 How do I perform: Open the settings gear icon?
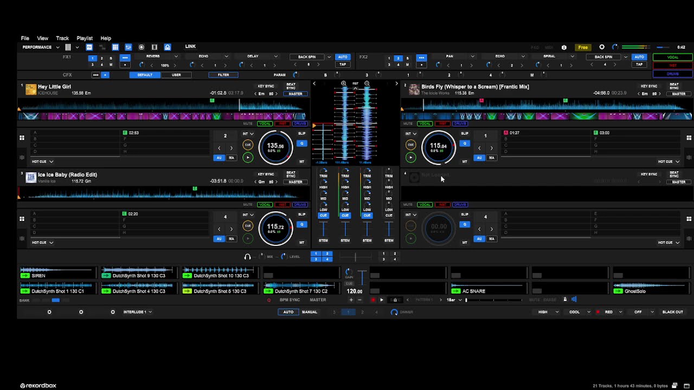click(602, 47)
